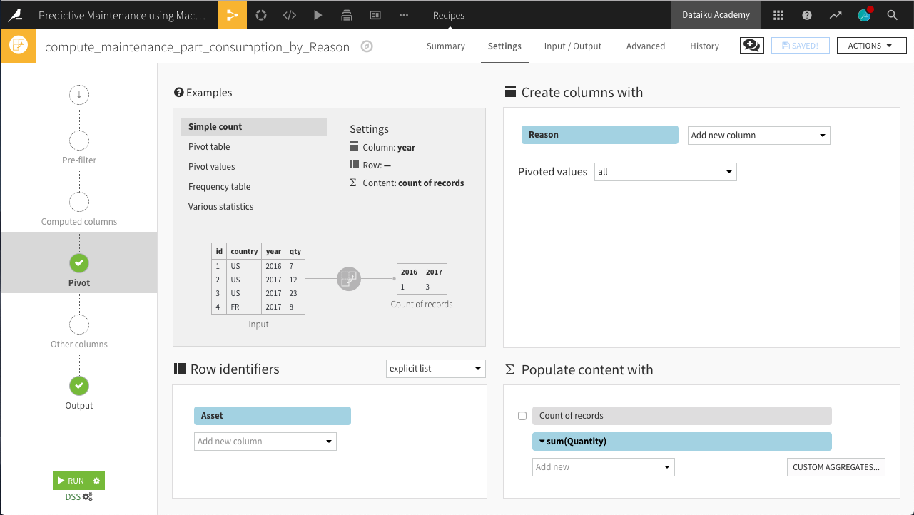Open Add new column under Asset
Image resolution: width=914 pixels, height=515 pixels.
coord(265,442)
